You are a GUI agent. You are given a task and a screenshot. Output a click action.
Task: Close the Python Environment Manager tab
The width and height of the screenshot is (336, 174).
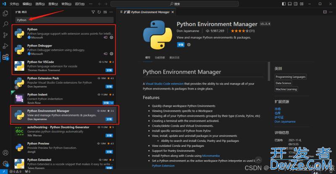(x=173, y=12)
